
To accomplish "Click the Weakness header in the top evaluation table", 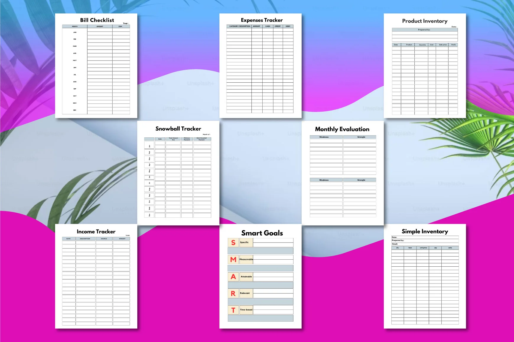I will pos(326,137).
